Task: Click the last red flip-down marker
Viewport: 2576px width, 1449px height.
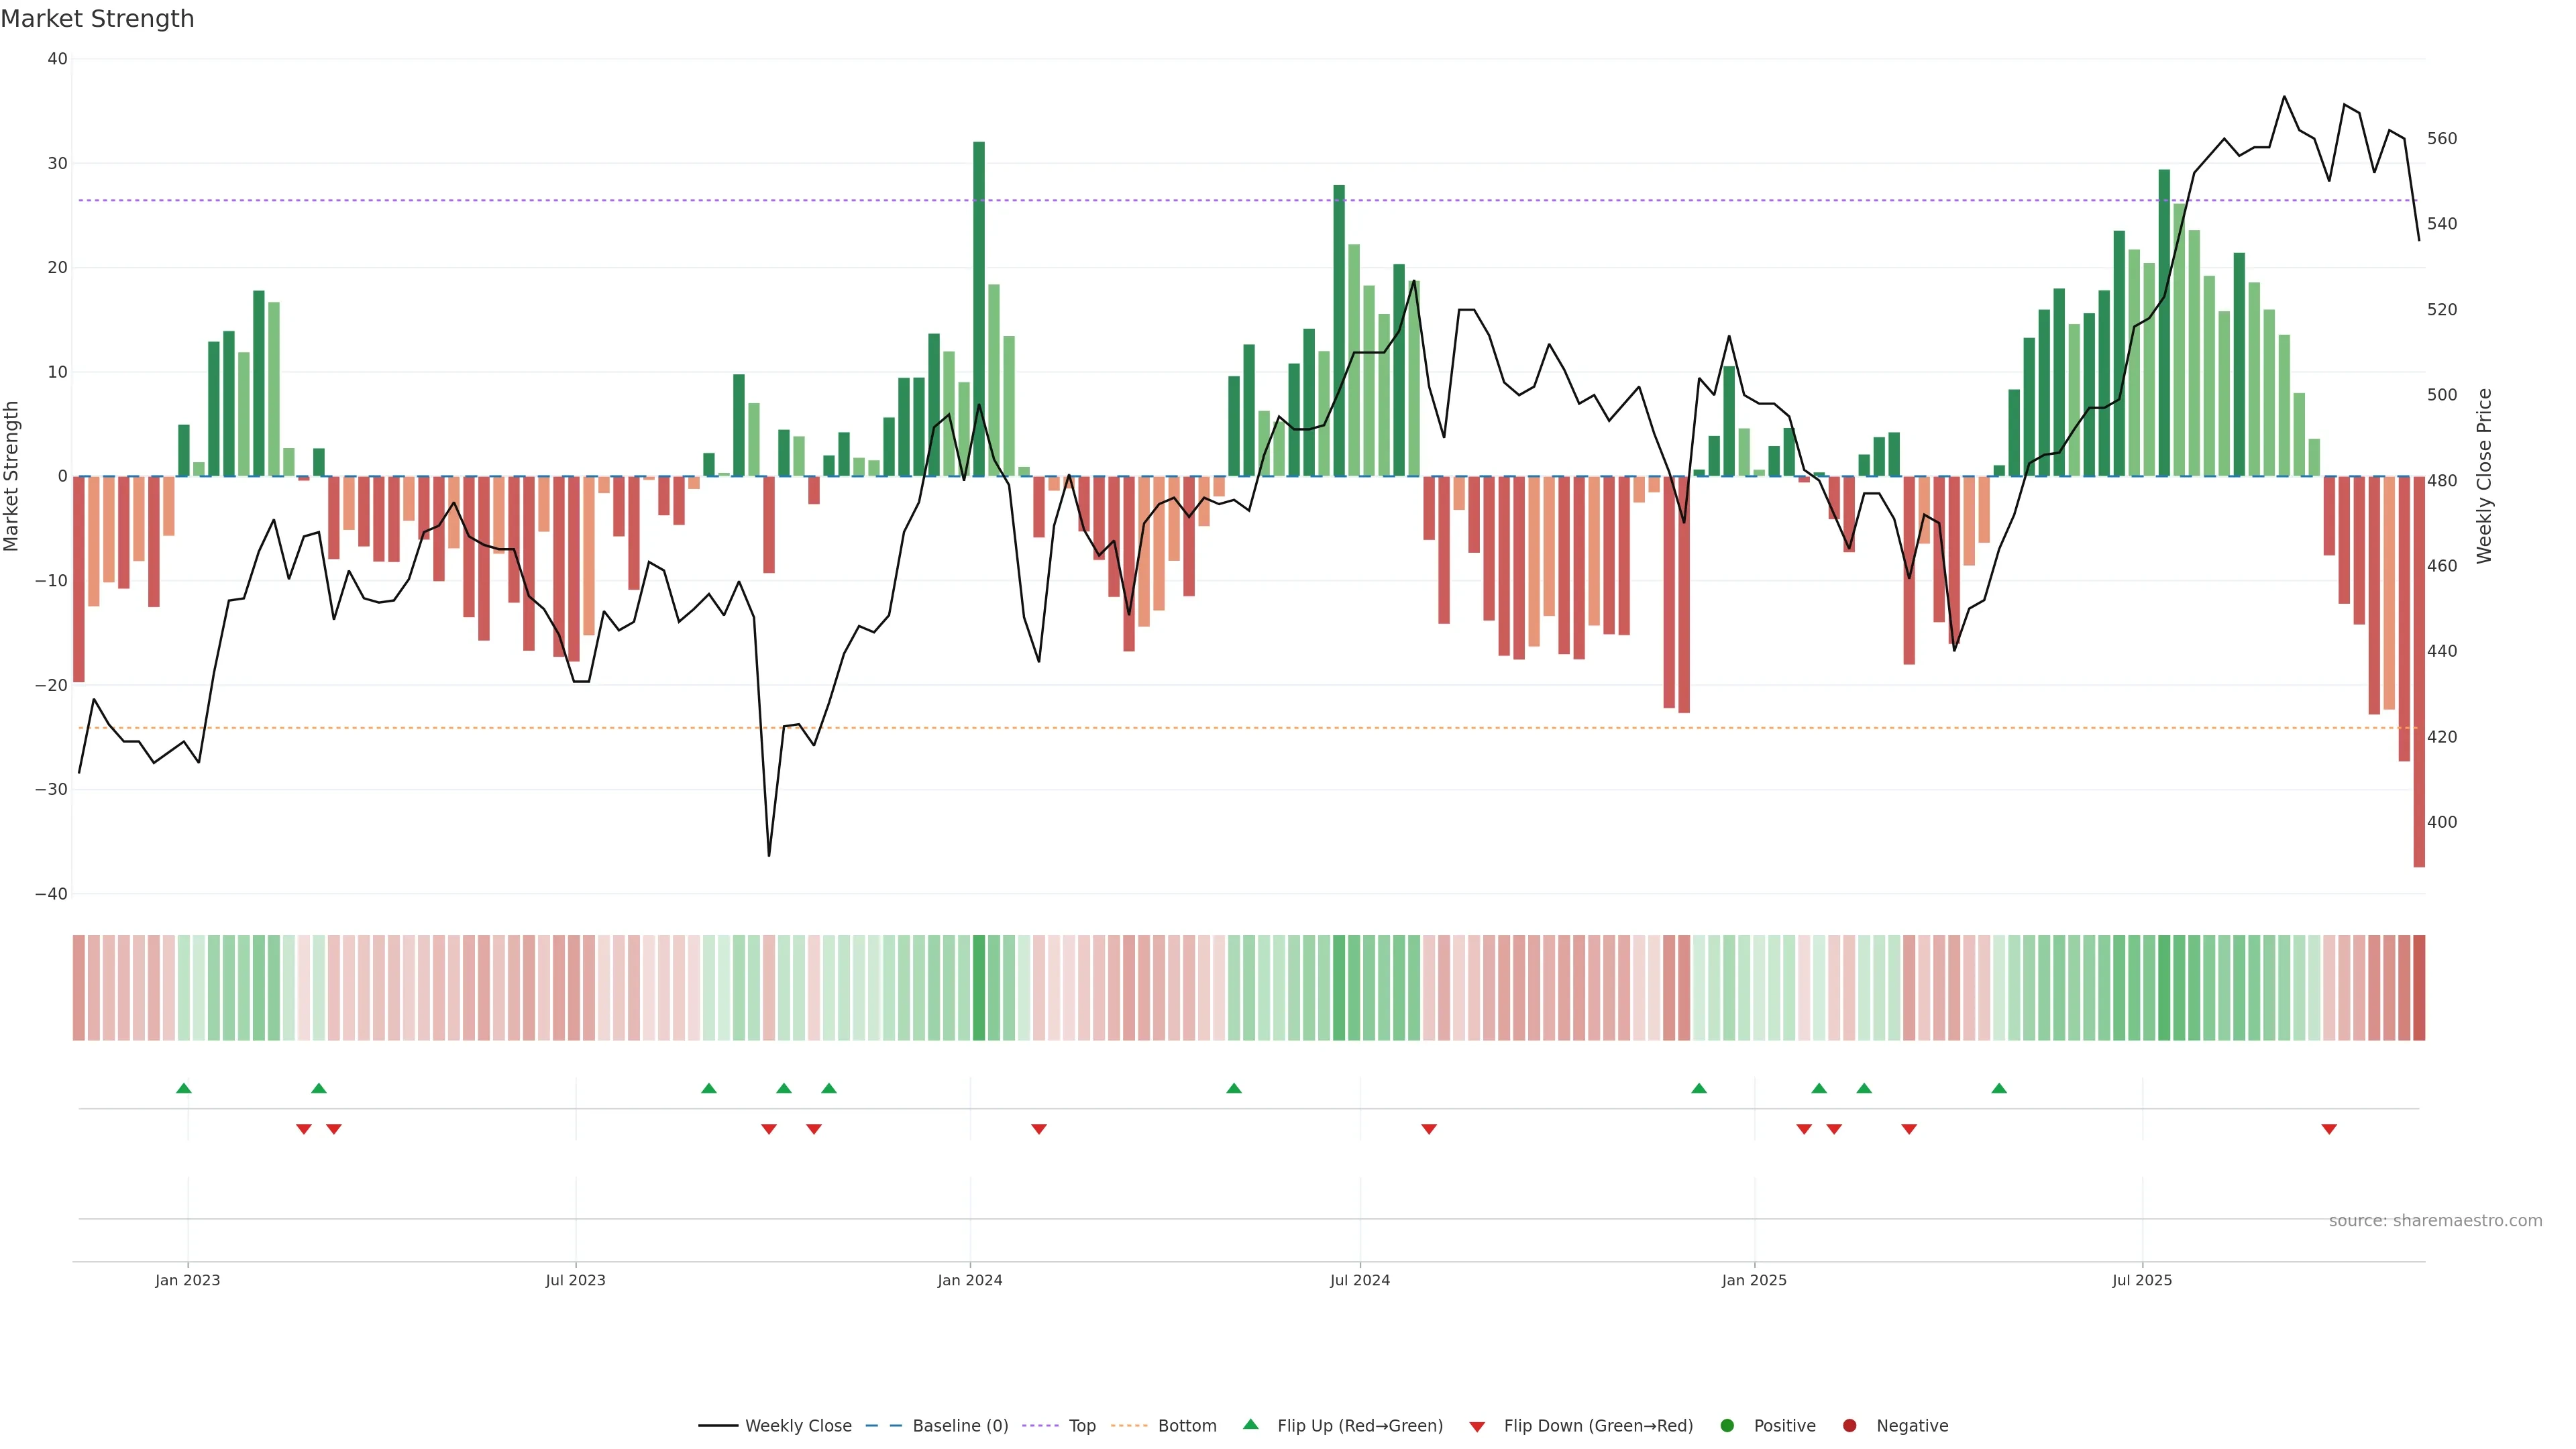Action: point(2329,1129)
